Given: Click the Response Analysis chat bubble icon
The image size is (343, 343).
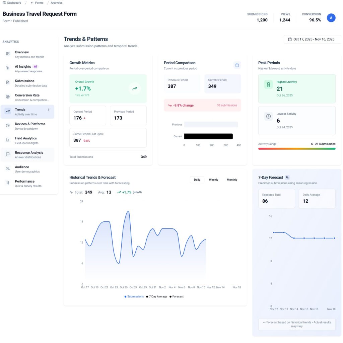Looking at the screenshot, I should 8,154.
